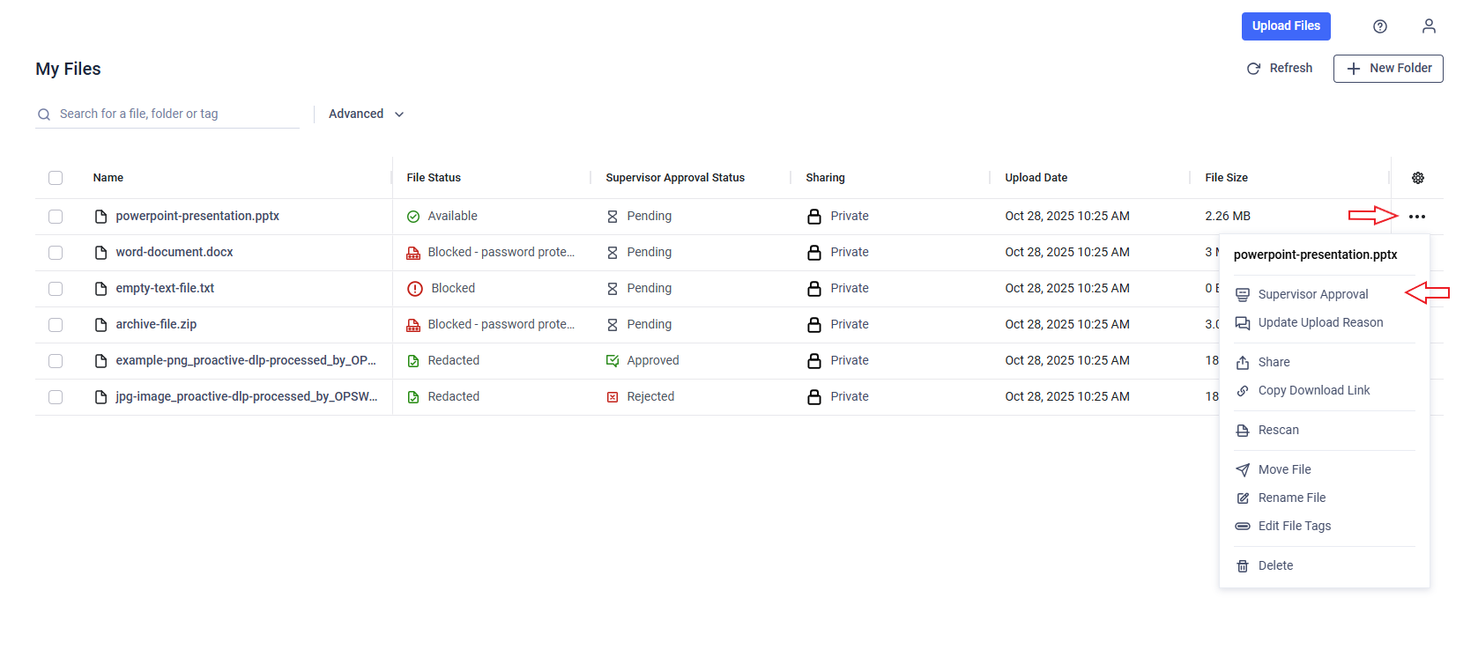
Task: Choose Rename File menu option
Action: tap(1291, 498)
